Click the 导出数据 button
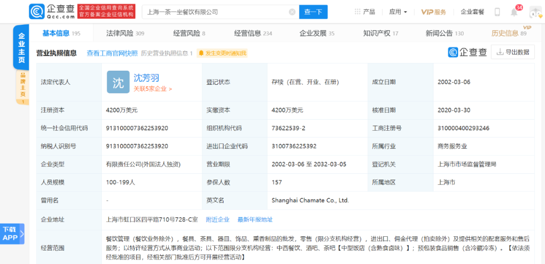This screenshot has width=545, height=264. pyautogui.click(x=513, y=52)
